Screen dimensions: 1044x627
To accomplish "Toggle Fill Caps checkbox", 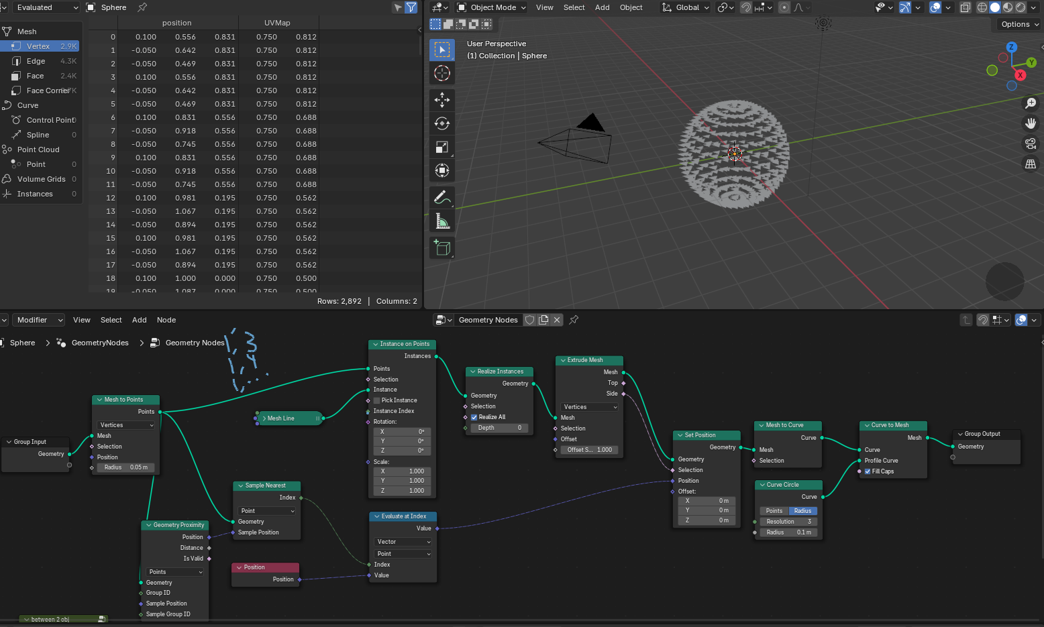I will point(868,471).
